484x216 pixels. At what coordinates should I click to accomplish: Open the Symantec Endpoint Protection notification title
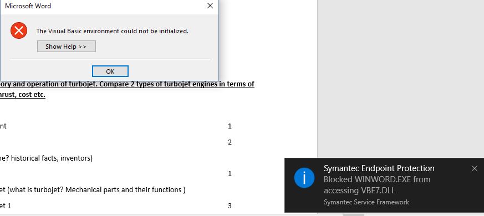click(379, 168)
